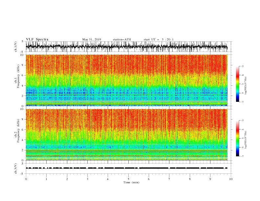Click the time axis tick label "1"
This screenshot has width=260, height=201.
[x=46, y=179]
